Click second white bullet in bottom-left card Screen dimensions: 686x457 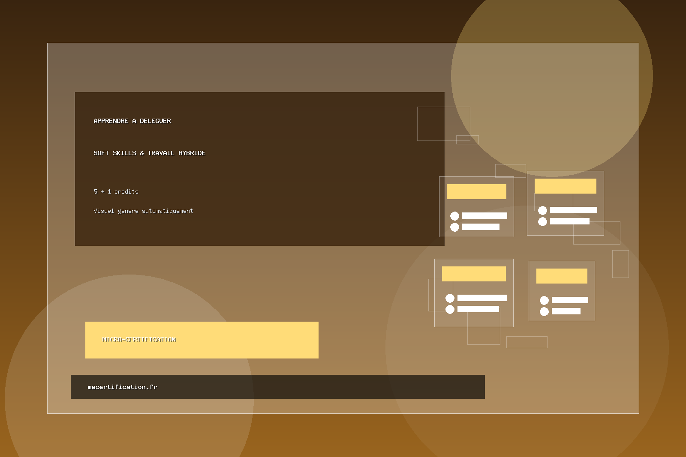tap(450, 309)
